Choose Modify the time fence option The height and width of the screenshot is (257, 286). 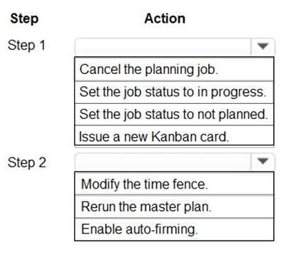[174, 184]
